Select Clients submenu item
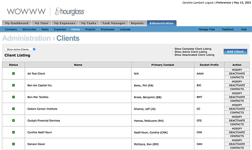This screenshot has width=252, height=150. [x=76, y=29]
